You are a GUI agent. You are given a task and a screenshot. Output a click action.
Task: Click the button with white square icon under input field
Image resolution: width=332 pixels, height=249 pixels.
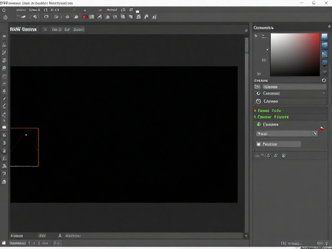pyautogui.click(x=279, y=144)
